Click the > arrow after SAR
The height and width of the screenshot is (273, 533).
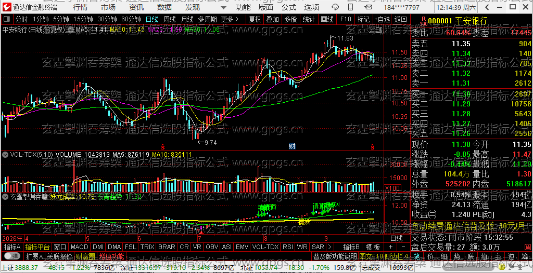[329, 247]
